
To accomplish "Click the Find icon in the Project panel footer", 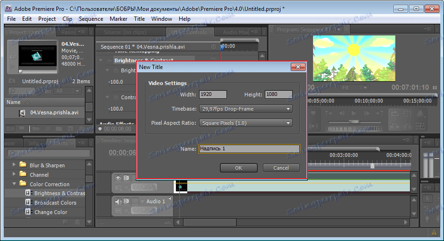I will point(48,129).
